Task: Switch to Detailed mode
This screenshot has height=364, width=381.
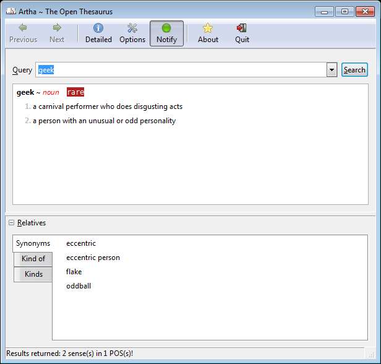Action: pyautogui.click(x=98, y=33)
